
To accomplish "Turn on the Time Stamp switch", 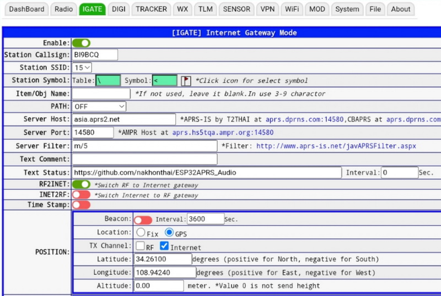I will (x=81, y=205).
